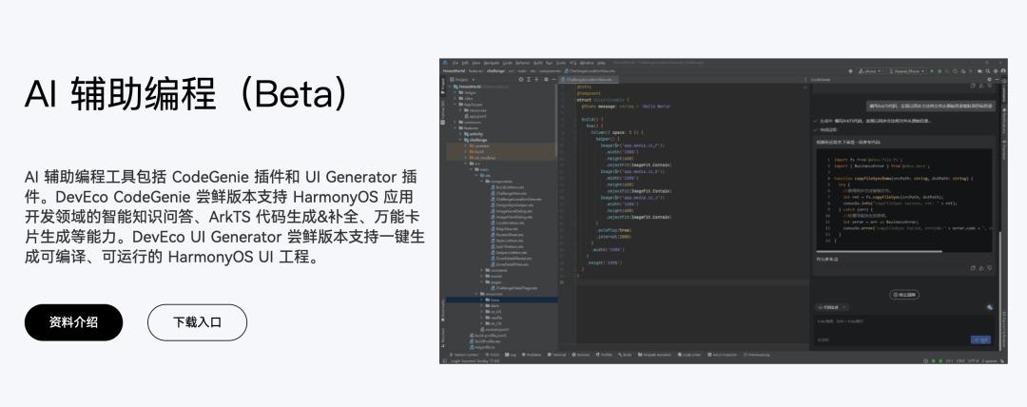
Task: Click the code block horizontal scrollbar in CodeGenie
Action: tap(879, 251)
